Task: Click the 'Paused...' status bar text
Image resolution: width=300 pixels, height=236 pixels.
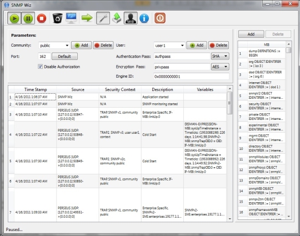Action: (14, 229)
